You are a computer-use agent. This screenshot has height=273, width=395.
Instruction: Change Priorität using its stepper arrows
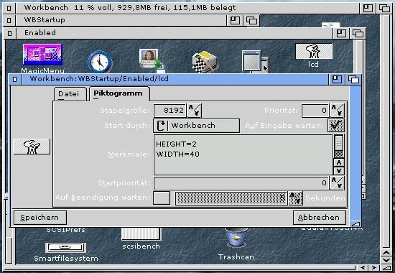click(x=338, y=111)
